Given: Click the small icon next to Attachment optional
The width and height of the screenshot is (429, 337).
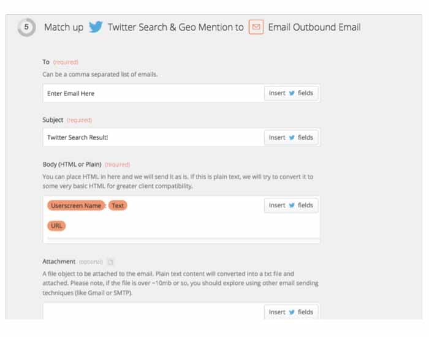Looking at the screenshot, I should [x=110, y=262].
